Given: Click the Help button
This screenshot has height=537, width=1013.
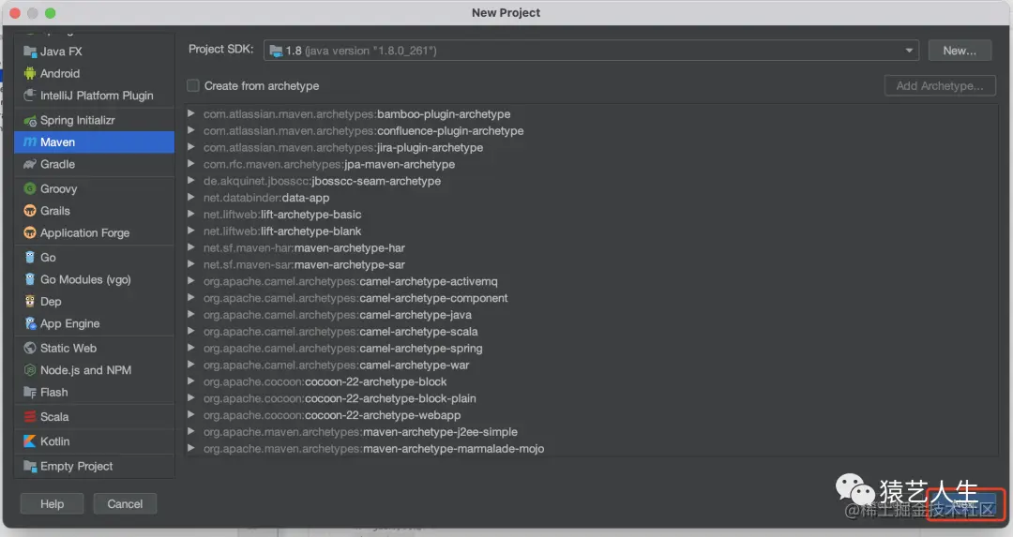Looking at the screenshot, I should click(52, 504).
